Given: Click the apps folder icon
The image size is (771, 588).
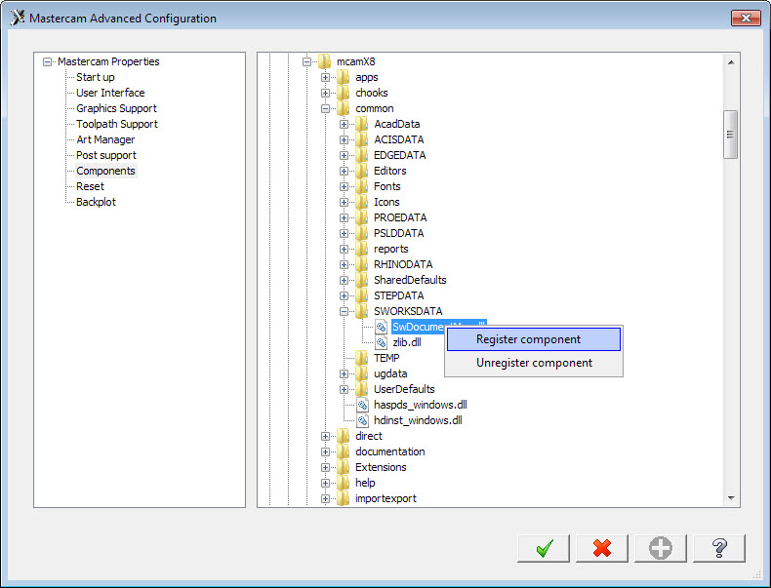Looking at the screenshot, I should click(344, 77).
